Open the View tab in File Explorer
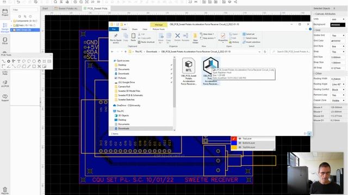Image resolution: width=348 pixels, height=195 pixels. [x=145, y=29]
